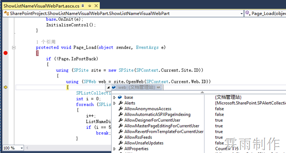The width and height of the screenshot is (286, 153).
Task: Pin the ShowListNameVisualWebPart.ascx.cs tab
Action: pos(89,6)
